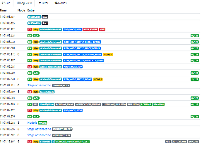Image resolution: width=202 pixels, height=143 pixels.
Task: Click 'Stage advanced to' in IDENTIFY_NODE row
Action: click(x=39, y=85)
